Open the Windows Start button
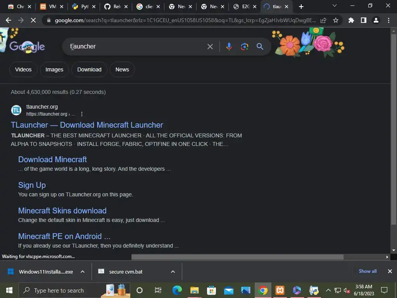 [x=9, y=290]
